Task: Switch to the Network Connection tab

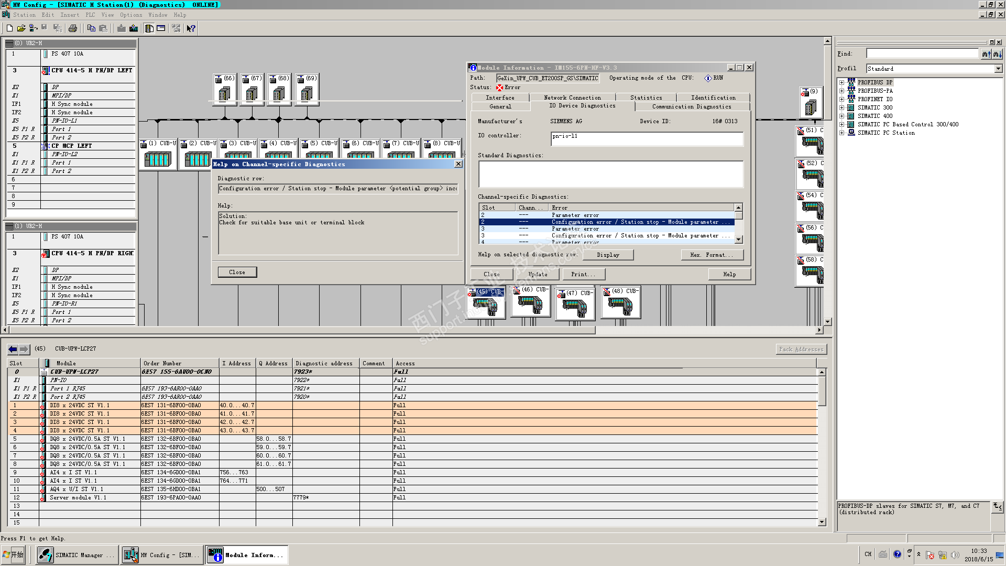Action: 572,97
